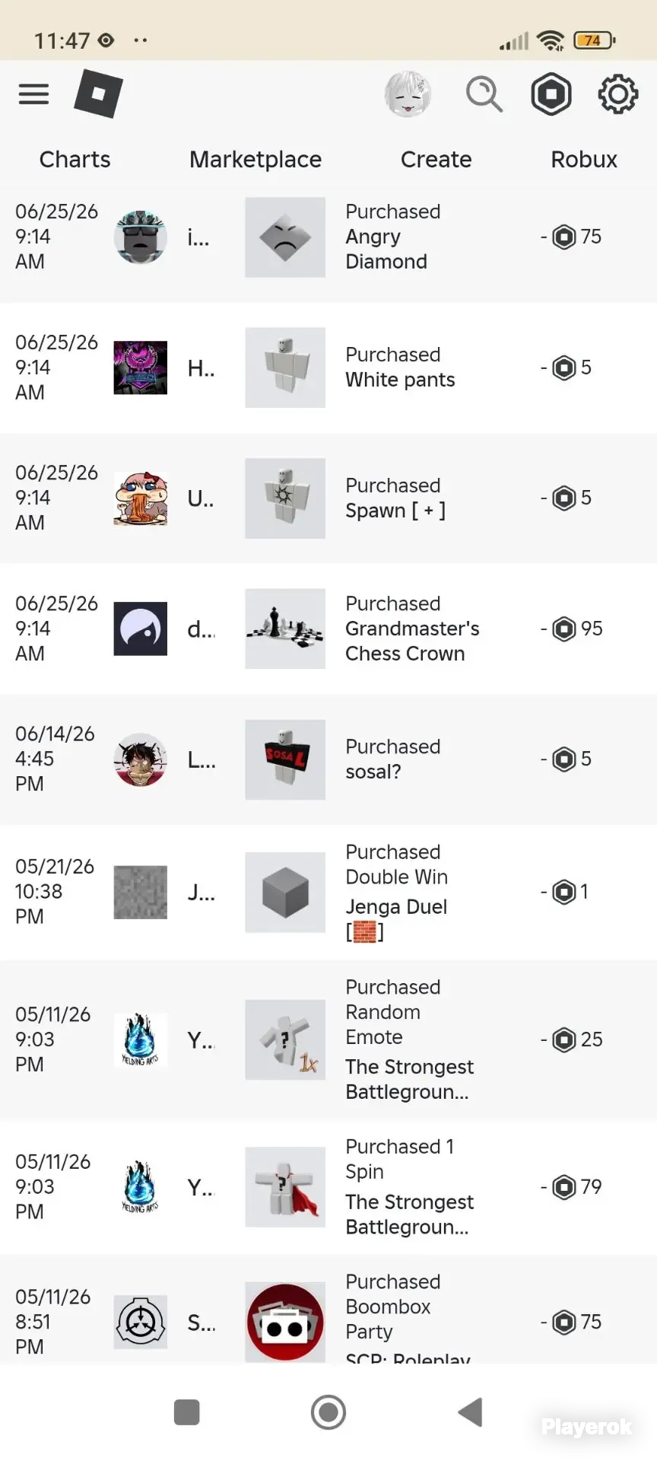Open the sosal? shirt thumbnail
657x1461 pixels.
[285, 759]
